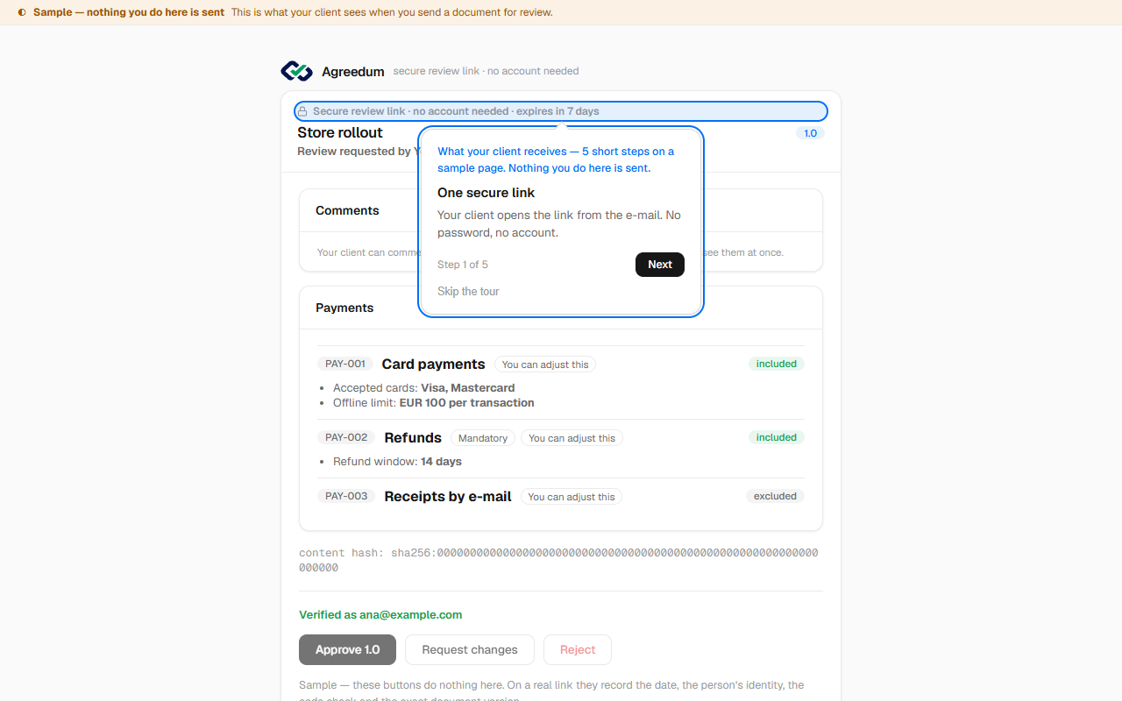Click the secure review link expiry bar
Viewport: 1122px width, 701px height.
(561, 111)
